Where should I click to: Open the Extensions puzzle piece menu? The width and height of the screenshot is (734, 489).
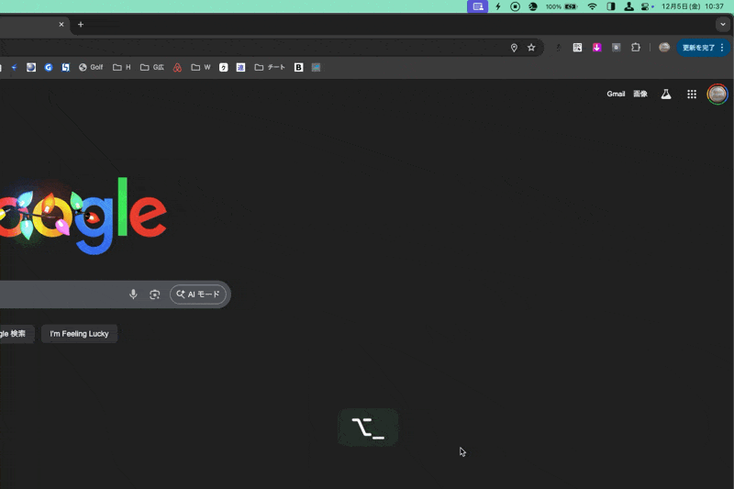pos(636,48)
